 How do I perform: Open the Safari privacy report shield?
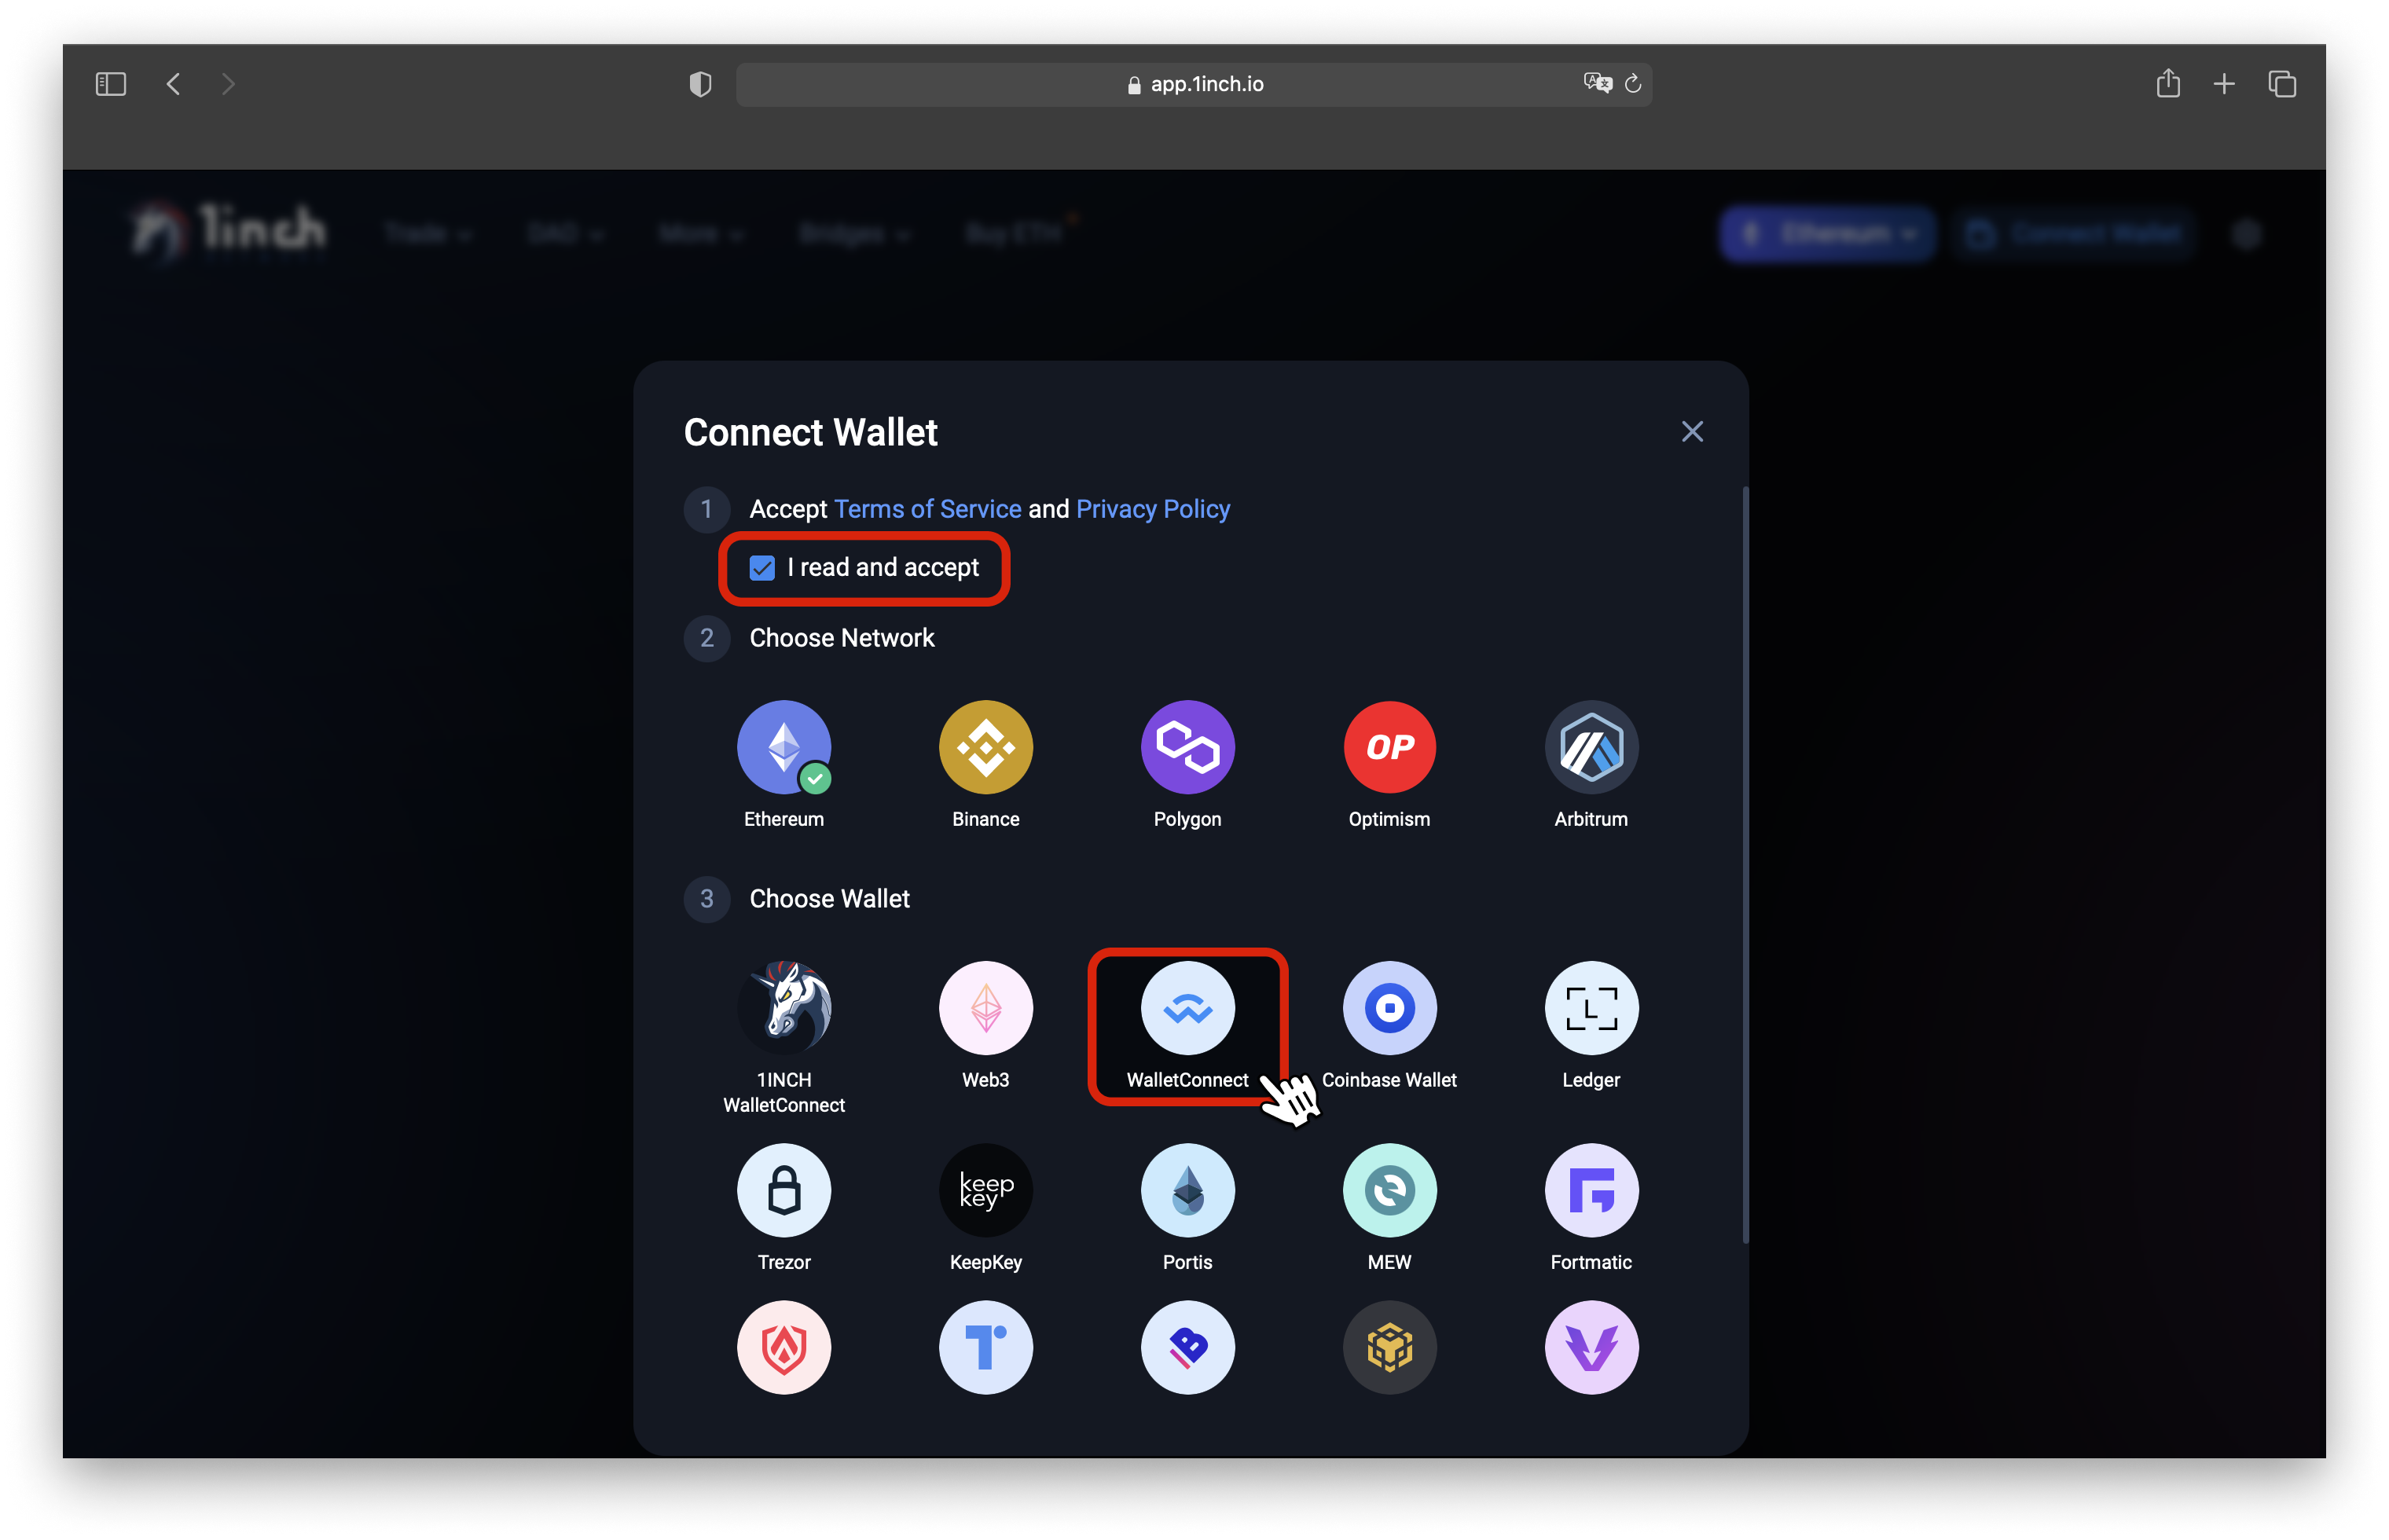700,84
